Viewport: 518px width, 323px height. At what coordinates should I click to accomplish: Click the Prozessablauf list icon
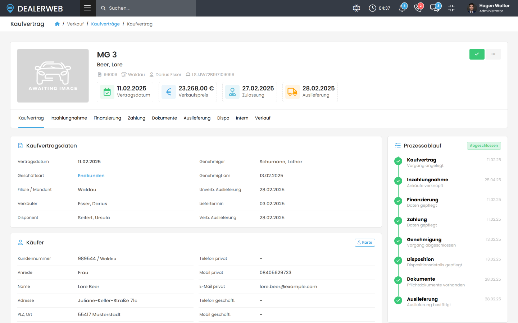(x=398, y=145)
